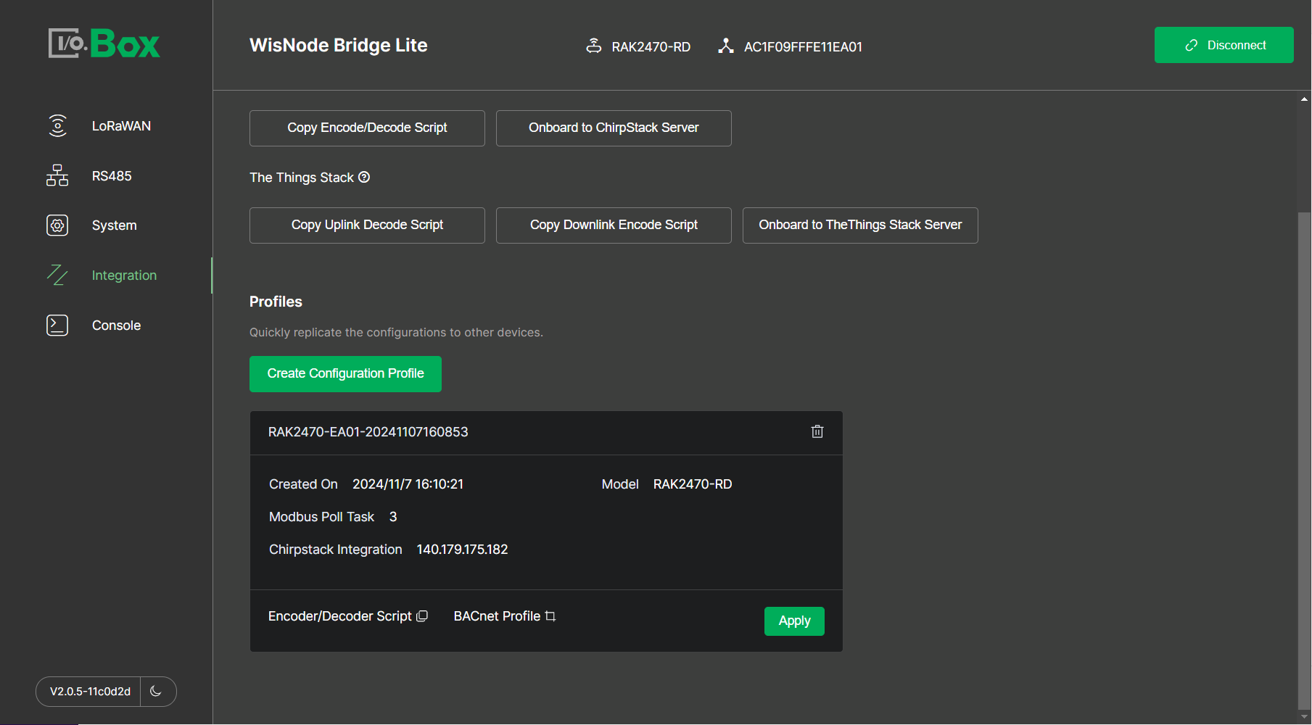Open the LoRaWAN sidebar icon
The image size is (1312, 725).
(x=57, y=125)
